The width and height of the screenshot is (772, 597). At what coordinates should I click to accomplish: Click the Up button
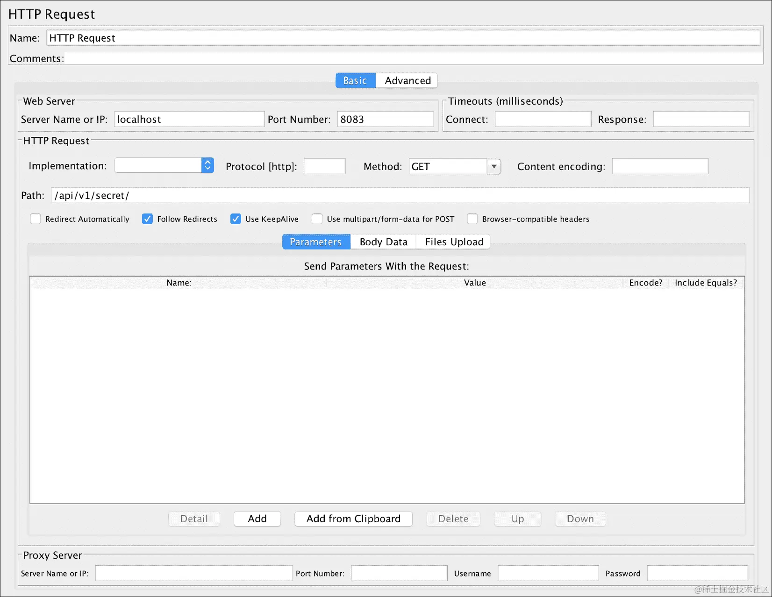point(517,519)
